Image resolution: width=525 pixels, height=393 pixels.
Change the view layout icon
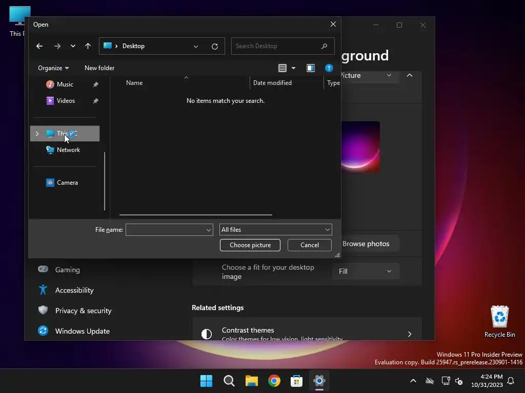coord(282,68)
